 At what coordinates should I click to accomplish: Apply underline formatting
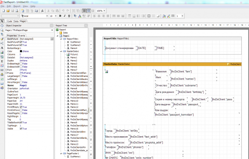point(69,16)
